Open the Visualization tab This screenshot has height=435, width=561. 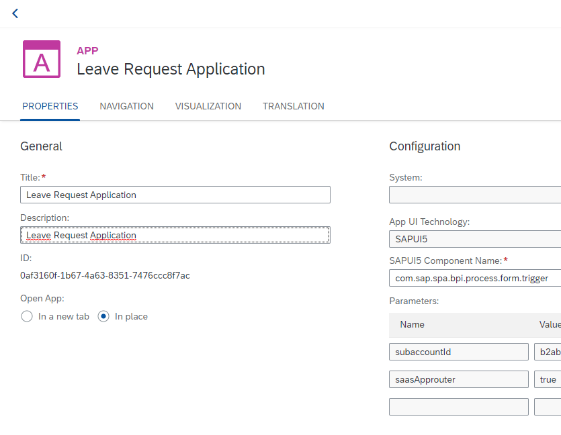tap(208, 106)
